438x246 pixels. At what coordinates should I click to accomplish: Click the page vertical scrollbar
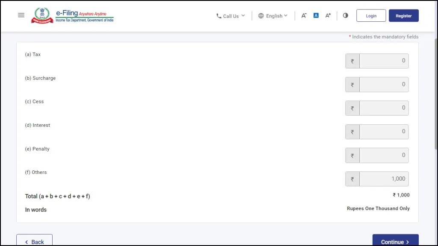pyautogui.click(x=436, y=95)
